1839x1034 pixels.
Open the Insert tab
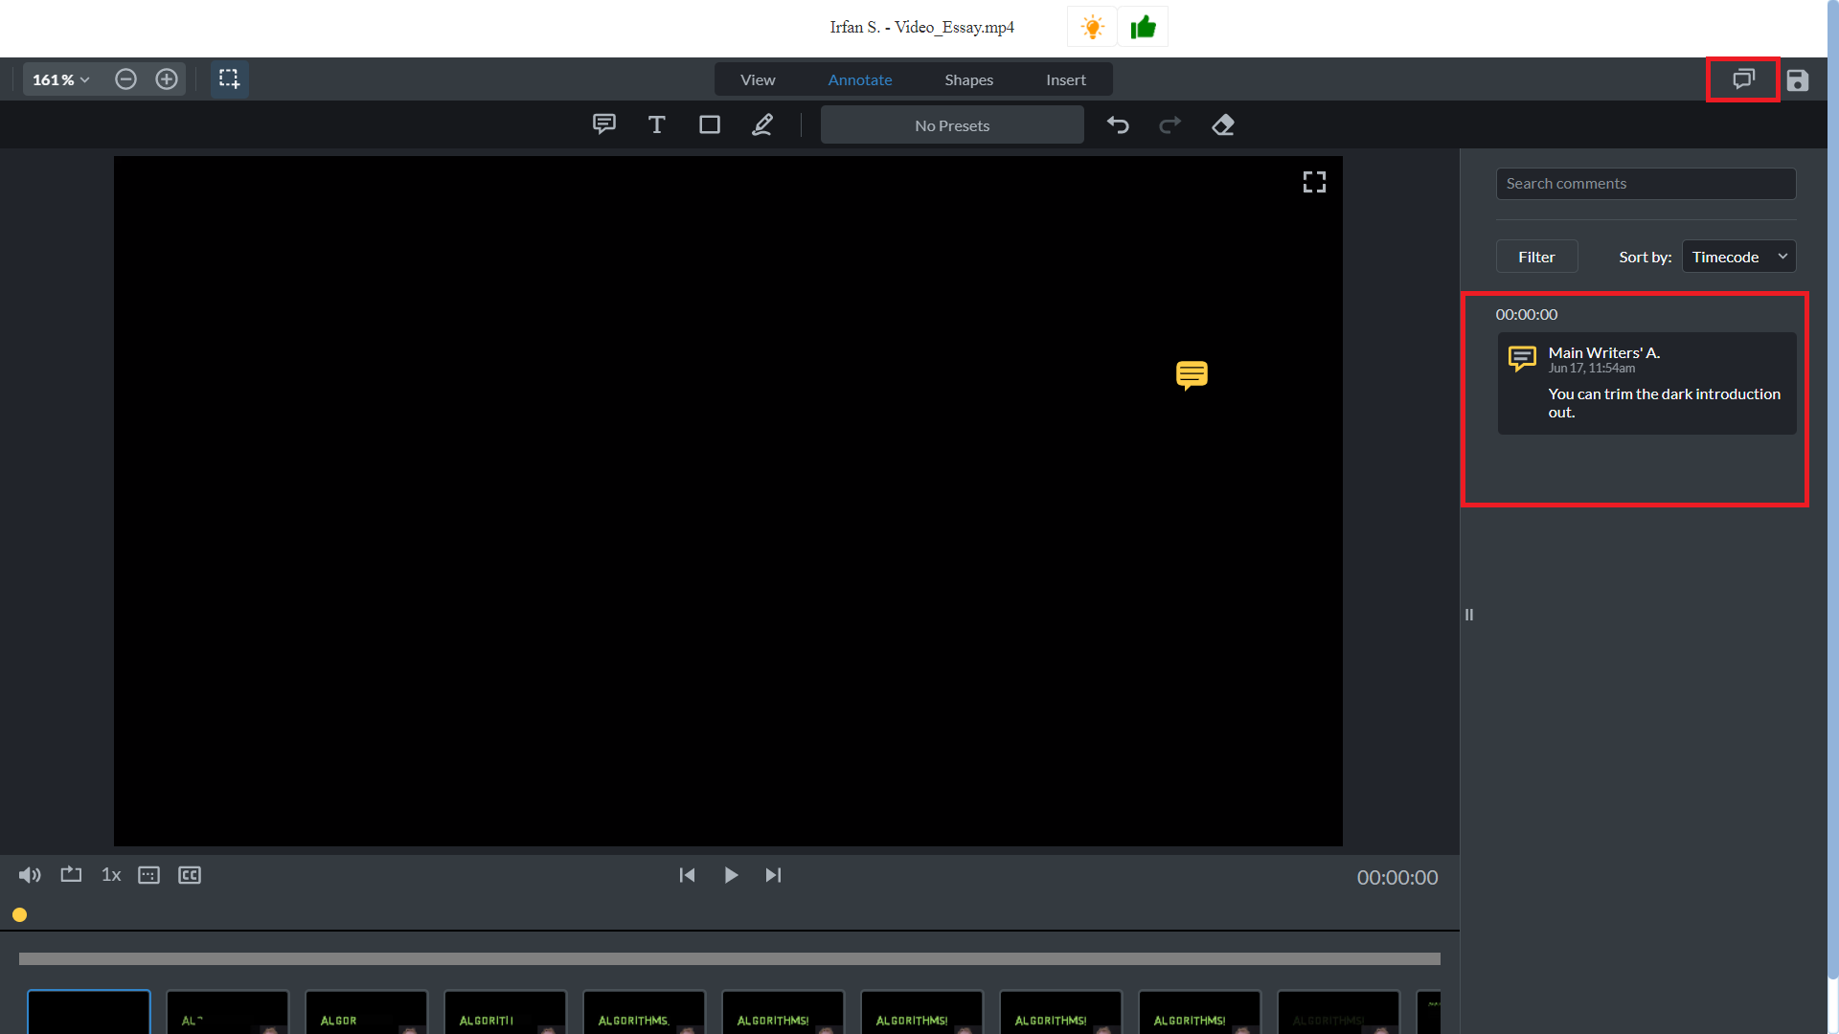pyautogui.click(x=1065, y=79)
